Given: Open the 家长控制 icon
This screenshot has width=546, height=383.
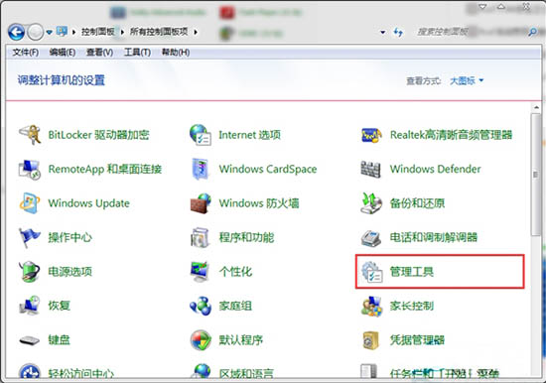Looking at the screenshot, I should pos(371,307).
